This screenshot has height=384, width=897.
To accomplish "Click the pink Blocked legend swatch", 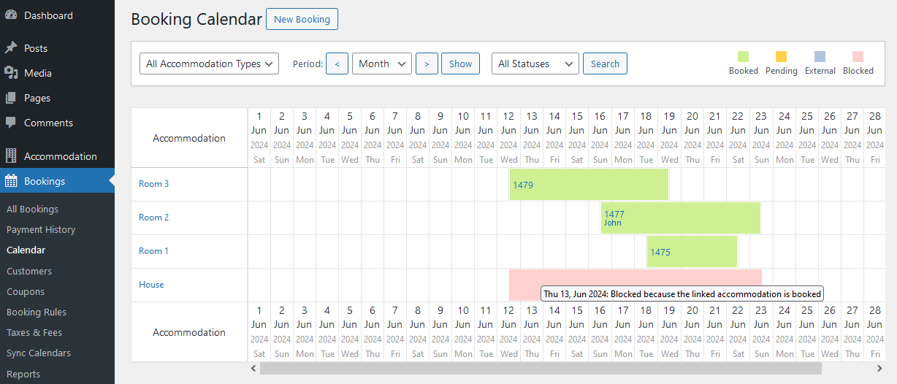I will [x=858, y=56].
